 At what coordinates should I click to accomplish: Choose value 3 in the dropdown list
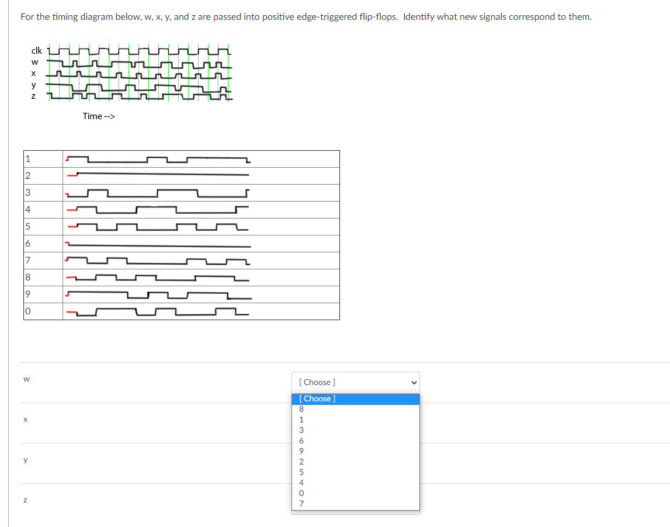(x=301, y=430)
